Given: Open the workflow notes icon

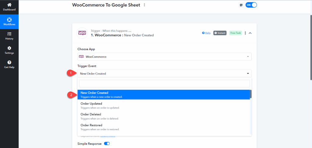Looking at the screenshot, I should click(241, 5).
